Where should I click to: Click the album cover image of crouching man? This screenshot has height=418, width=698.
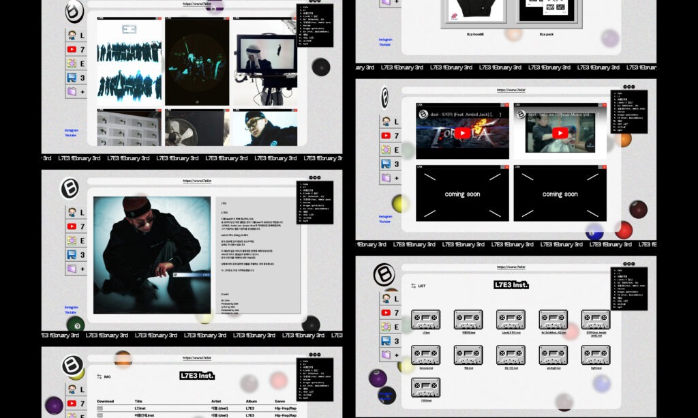point(152,255)
